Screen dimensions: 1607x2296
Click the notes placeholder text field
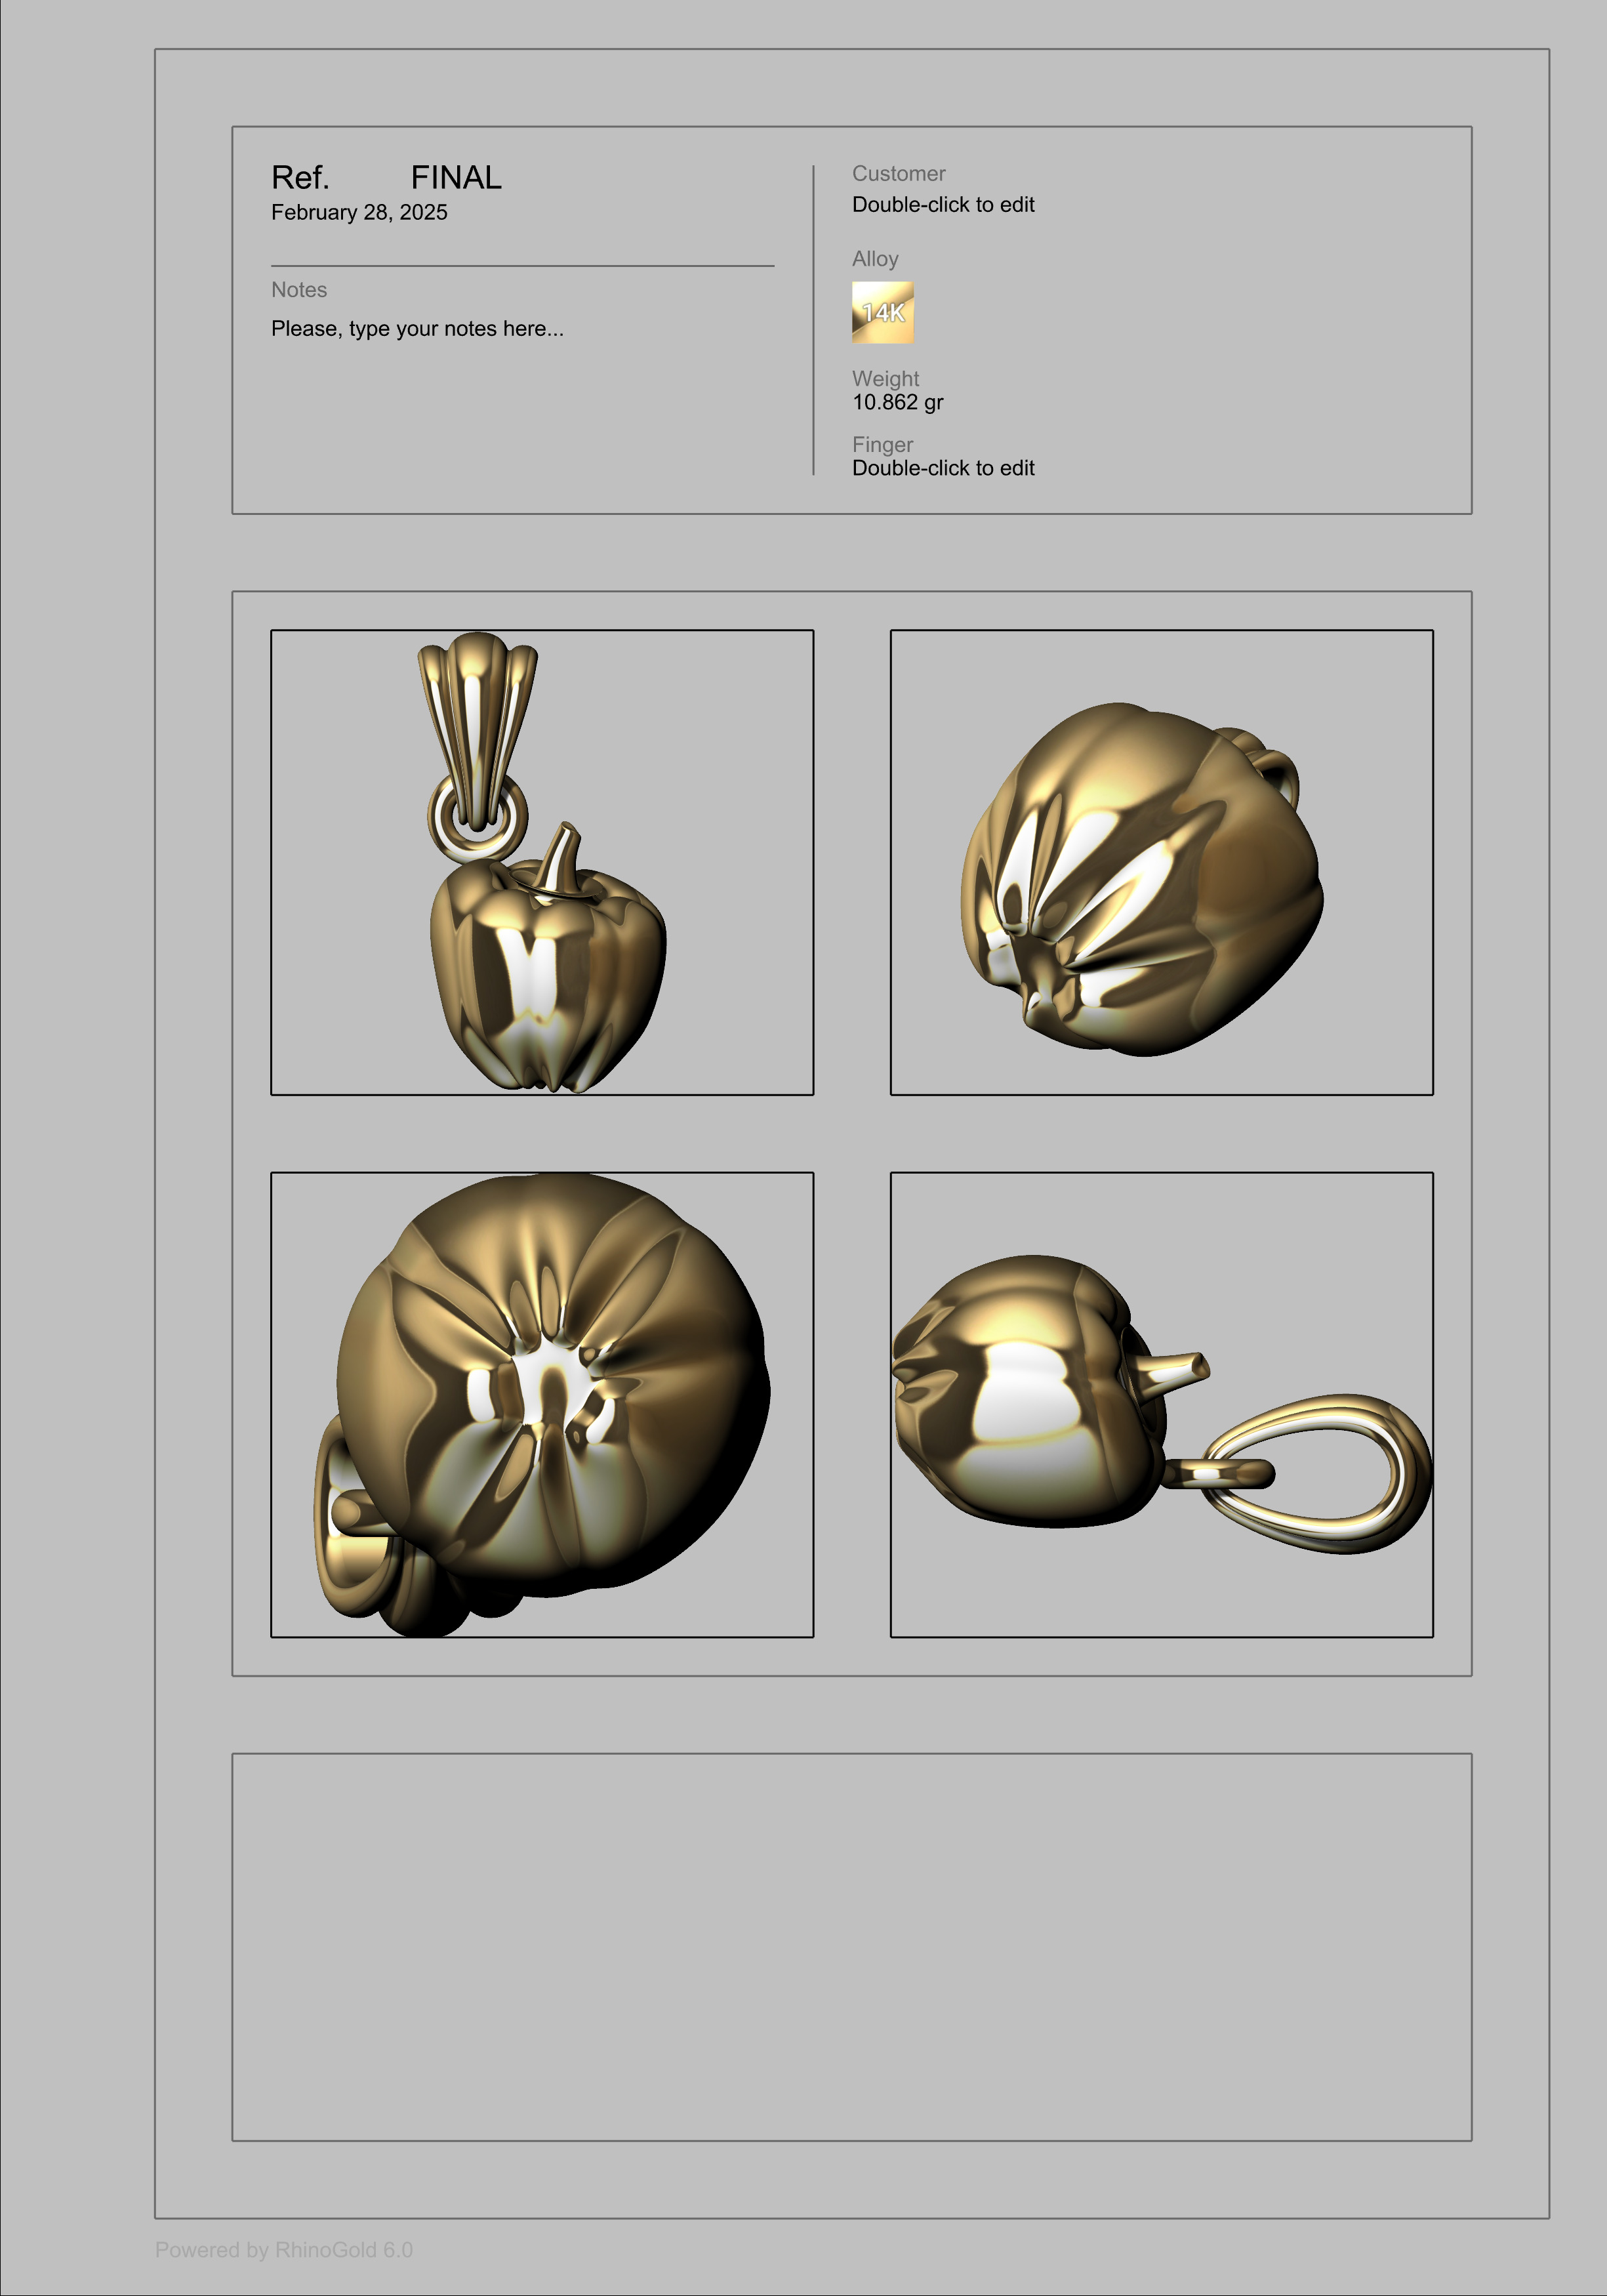pyautogui.click(x=417, y=328)
